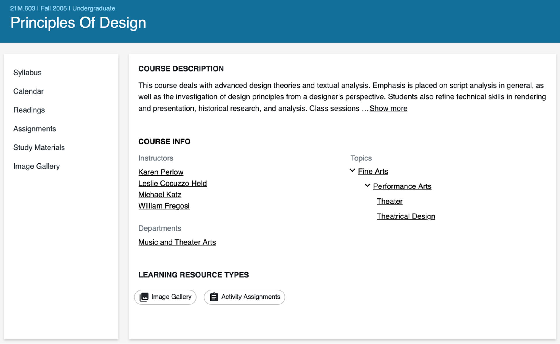Collapse the Performance Arts topic chevron
Image resolution: width=560 pixels, height=344 pixels.
367,185
